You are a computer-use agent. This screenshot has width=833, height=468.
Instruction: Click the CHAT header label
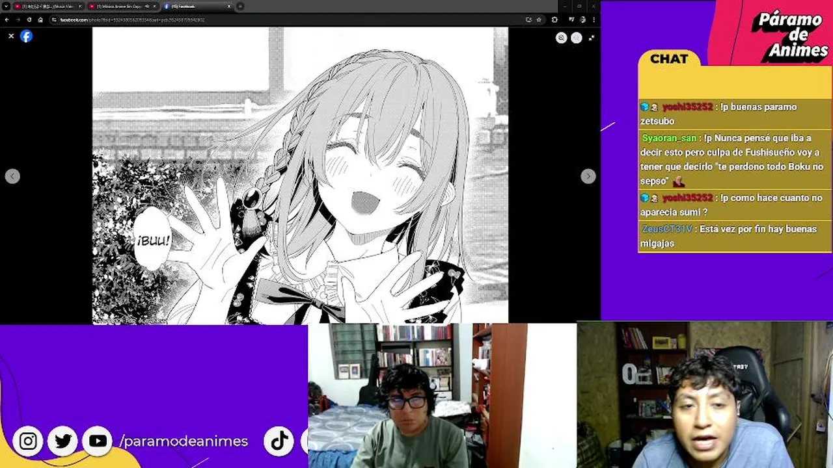[x=669, y=58]
